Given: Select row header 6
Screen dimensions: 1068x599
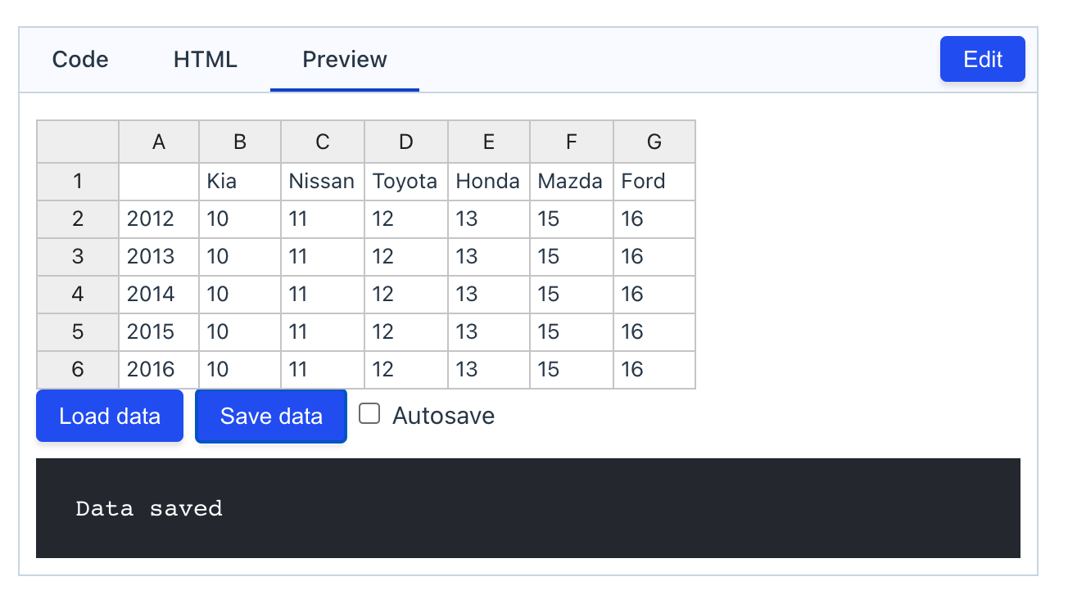Looking at the screenshot, I should (x=76, y=369).
